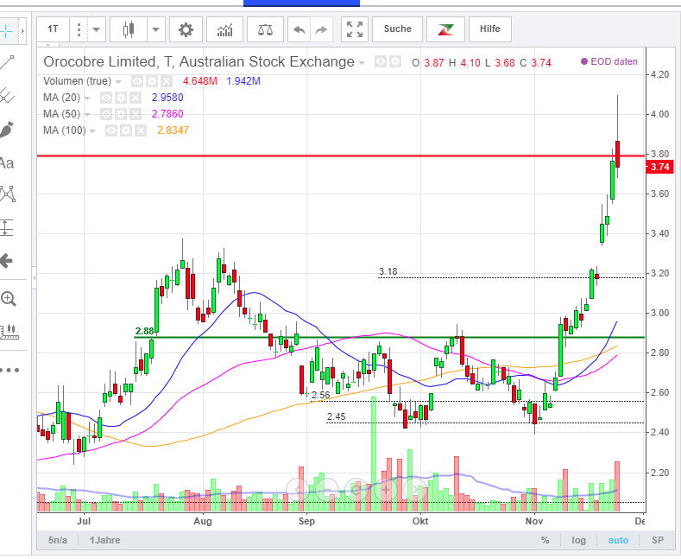Image resolution: width=681 pixels, height=559 pixels.
Task: Undo the last chart action
Action: point(300,29)
